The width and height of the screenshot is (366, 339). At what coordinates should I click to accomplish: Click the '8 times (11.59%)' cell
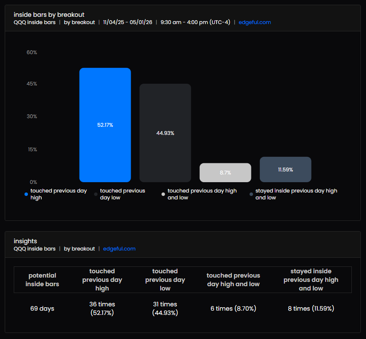pyautogui.click(x=311, y=308)
